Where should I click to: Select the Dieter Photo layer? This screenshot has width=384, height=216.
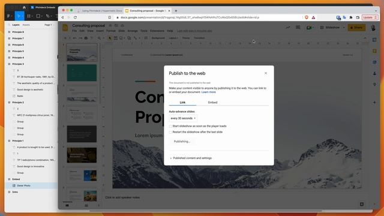31,185
